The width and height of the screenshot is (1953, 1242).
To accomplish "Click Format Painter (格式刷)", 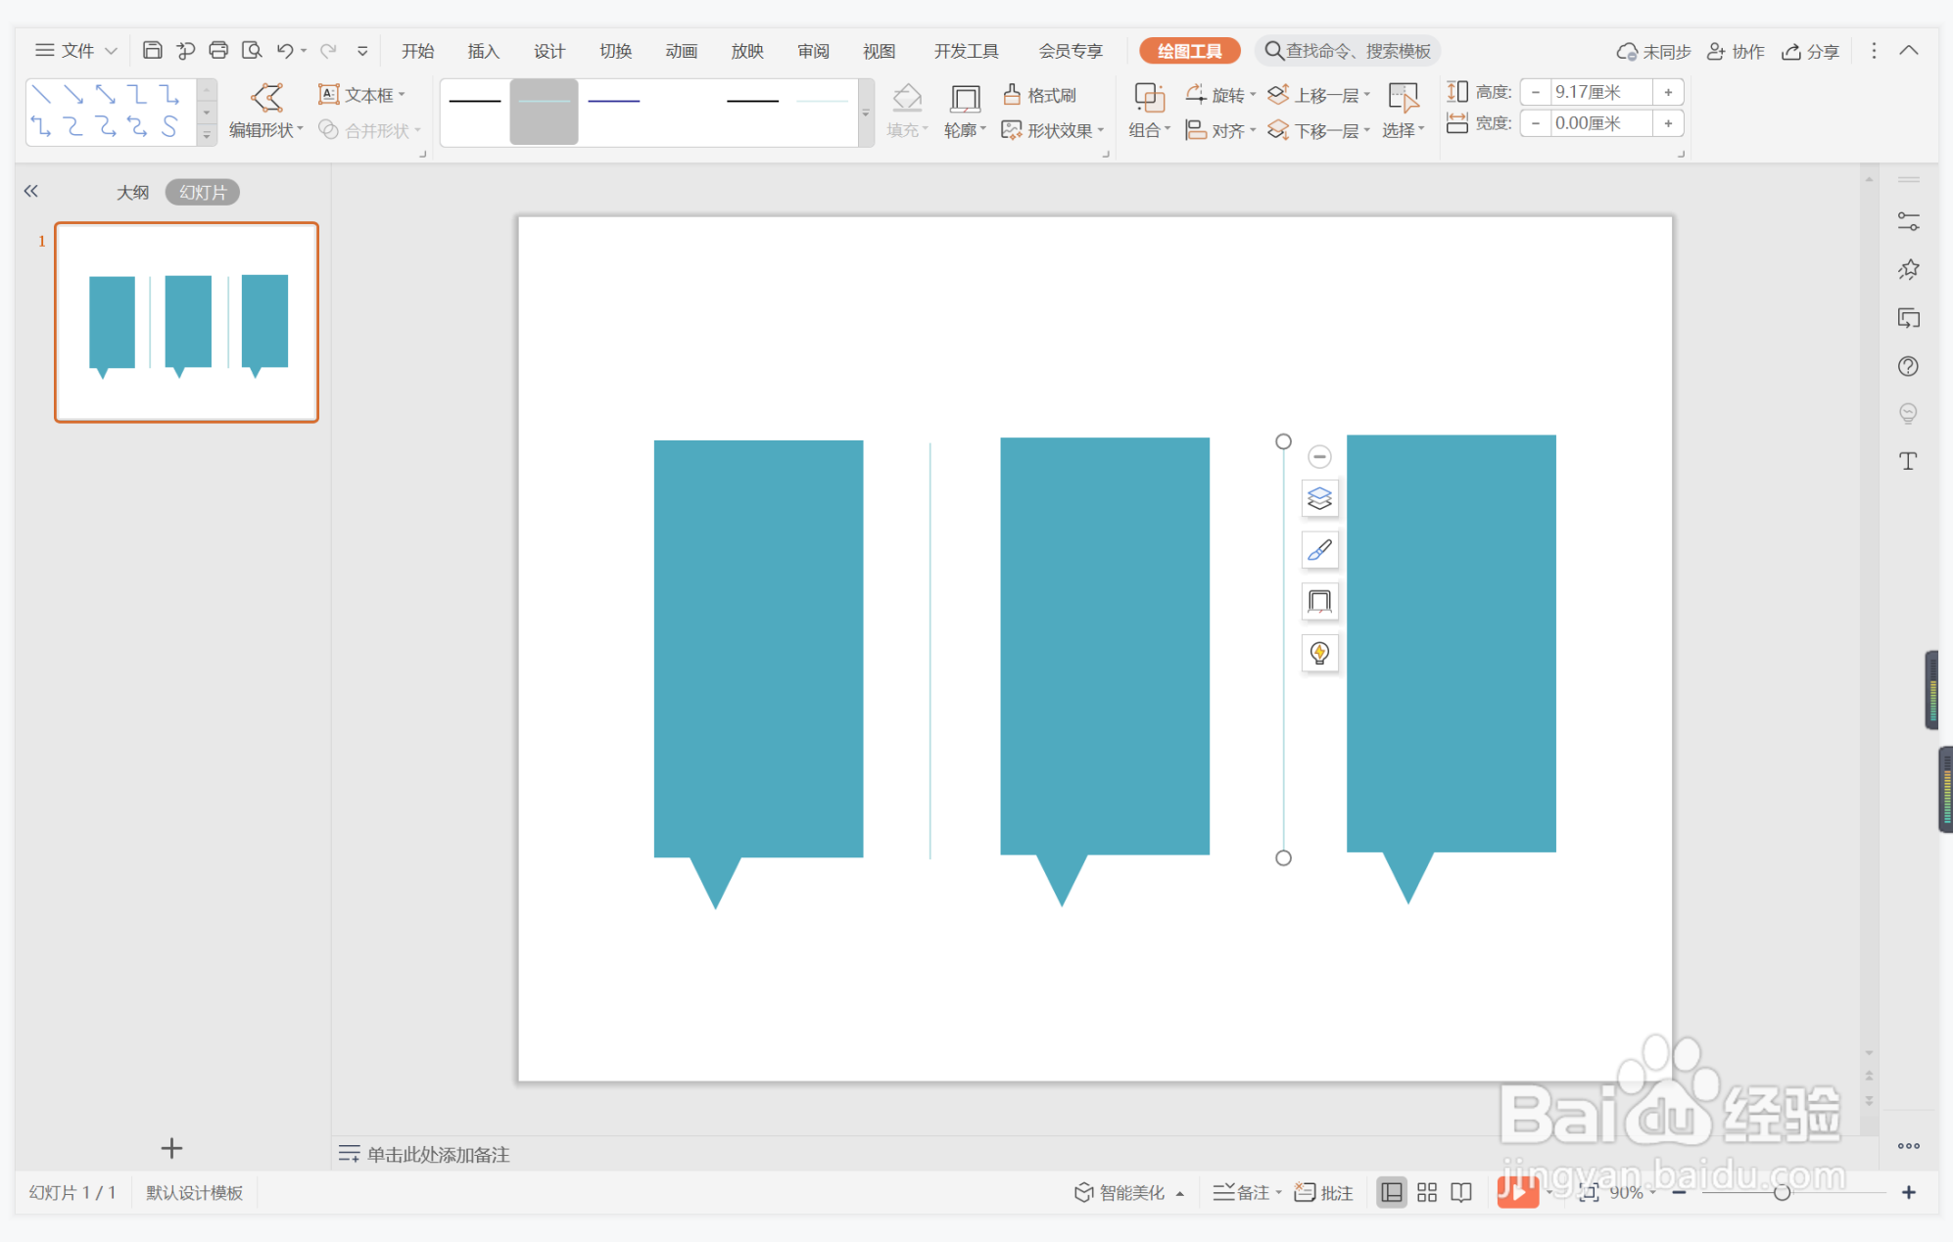I will click(x=1040, y=95).
